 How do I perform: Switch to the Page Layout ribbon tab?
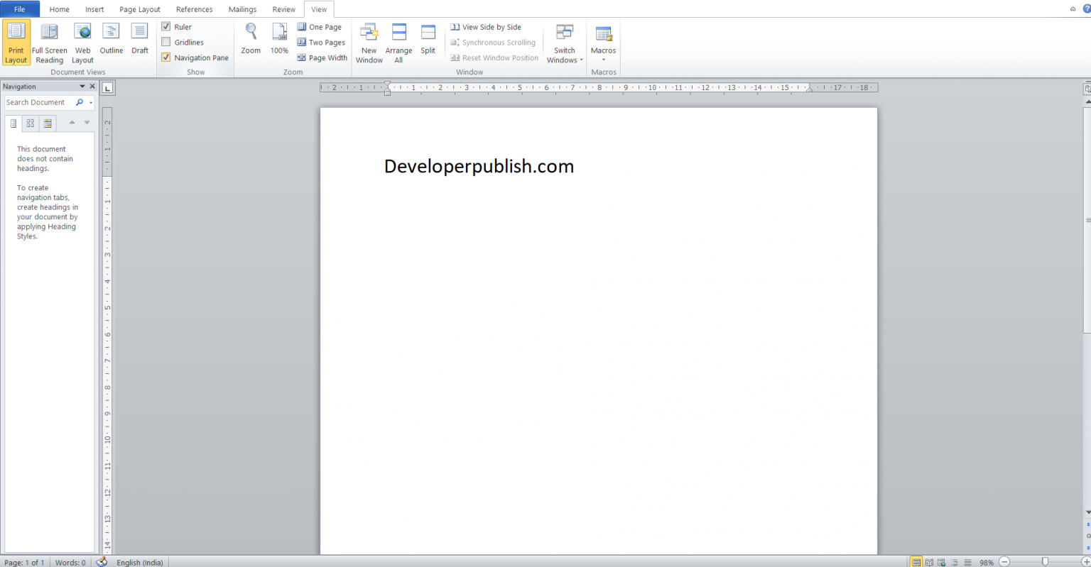139,9
